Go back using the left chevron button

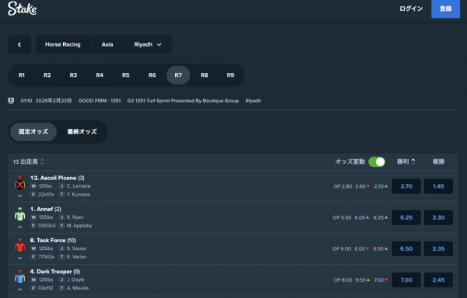coord(19,44)
